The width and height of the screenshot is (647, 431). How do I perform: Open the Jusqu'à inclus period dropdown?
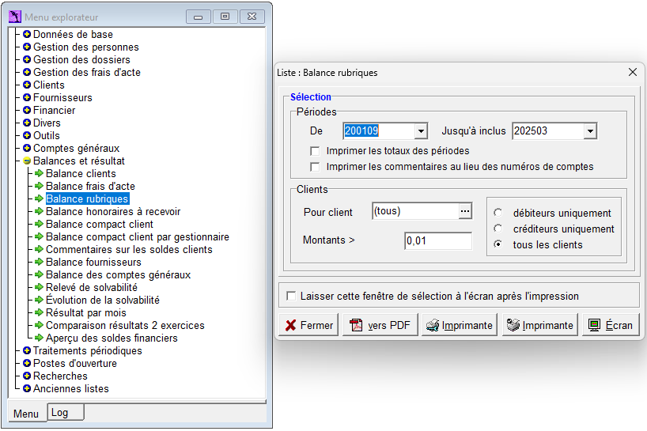(591, 131)
